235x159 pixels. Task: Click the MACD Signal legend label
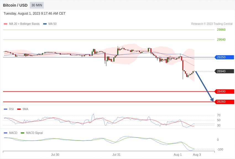(34, 133)
